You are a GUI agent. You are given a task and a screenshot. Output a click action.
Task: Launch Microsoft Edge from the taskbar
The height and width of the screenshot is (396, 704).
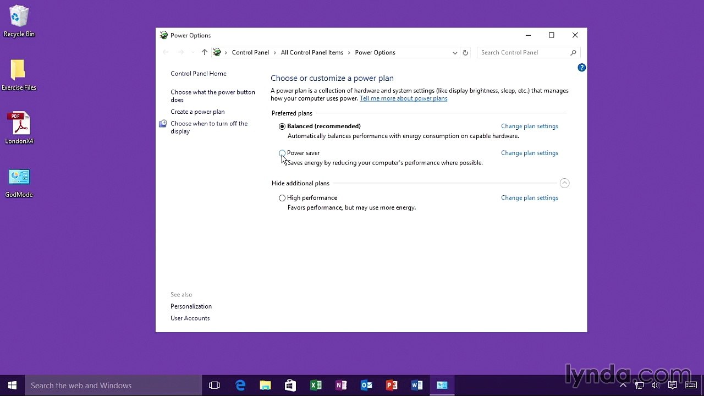tap(240, 386)
